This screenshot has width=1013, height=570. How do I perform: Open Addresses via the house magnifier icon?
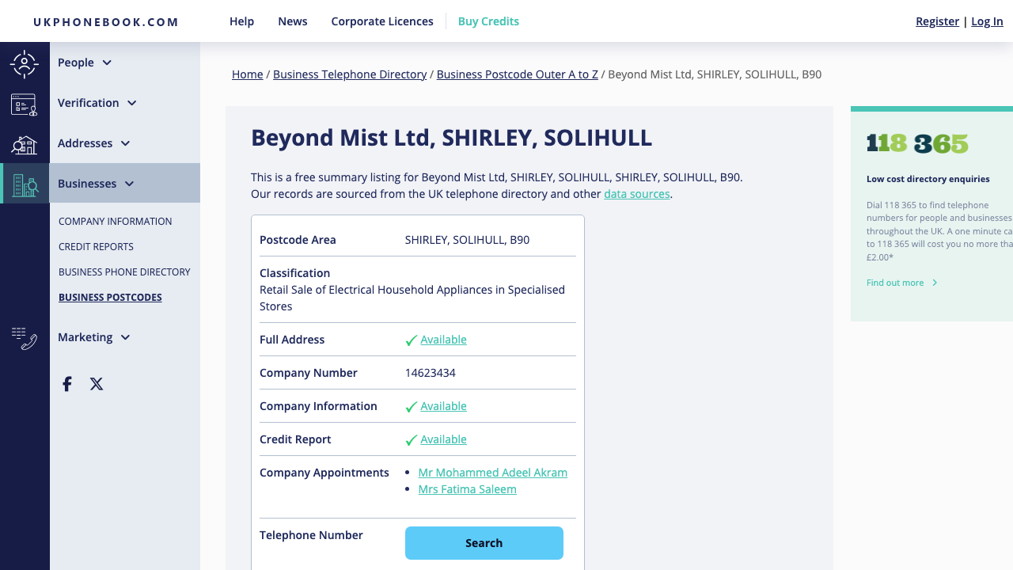pos(25,144)
